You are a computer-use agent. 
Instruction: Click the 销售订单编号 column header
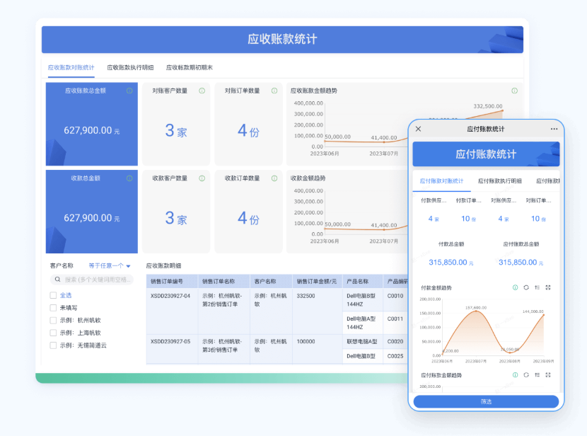pos(172,281)
